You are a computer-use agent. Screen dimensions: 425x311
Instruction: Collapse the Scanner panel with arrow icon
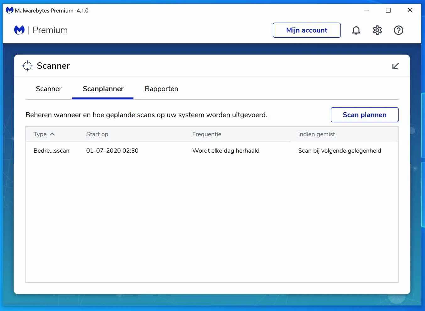pyautogui.click(x=395, y=66)
